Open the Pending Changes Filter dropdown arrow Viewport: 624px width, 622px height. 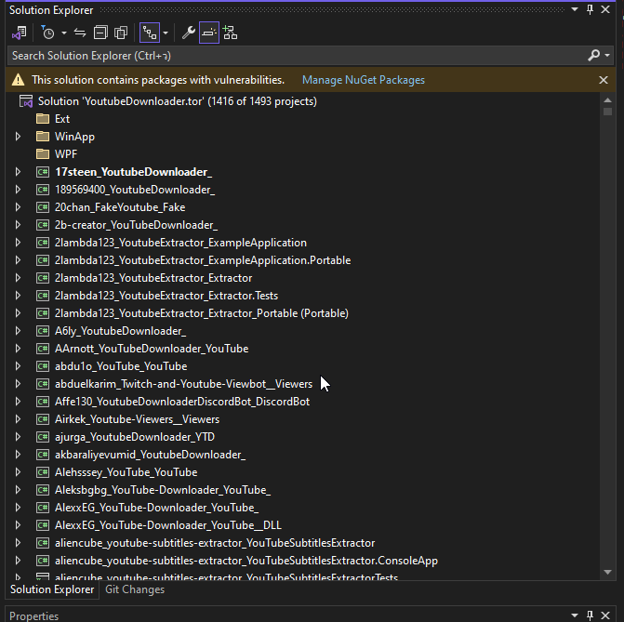63,33
